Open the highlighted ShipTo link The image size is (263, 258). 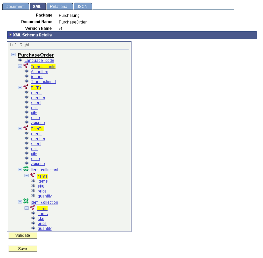click(x=37, y=129)
